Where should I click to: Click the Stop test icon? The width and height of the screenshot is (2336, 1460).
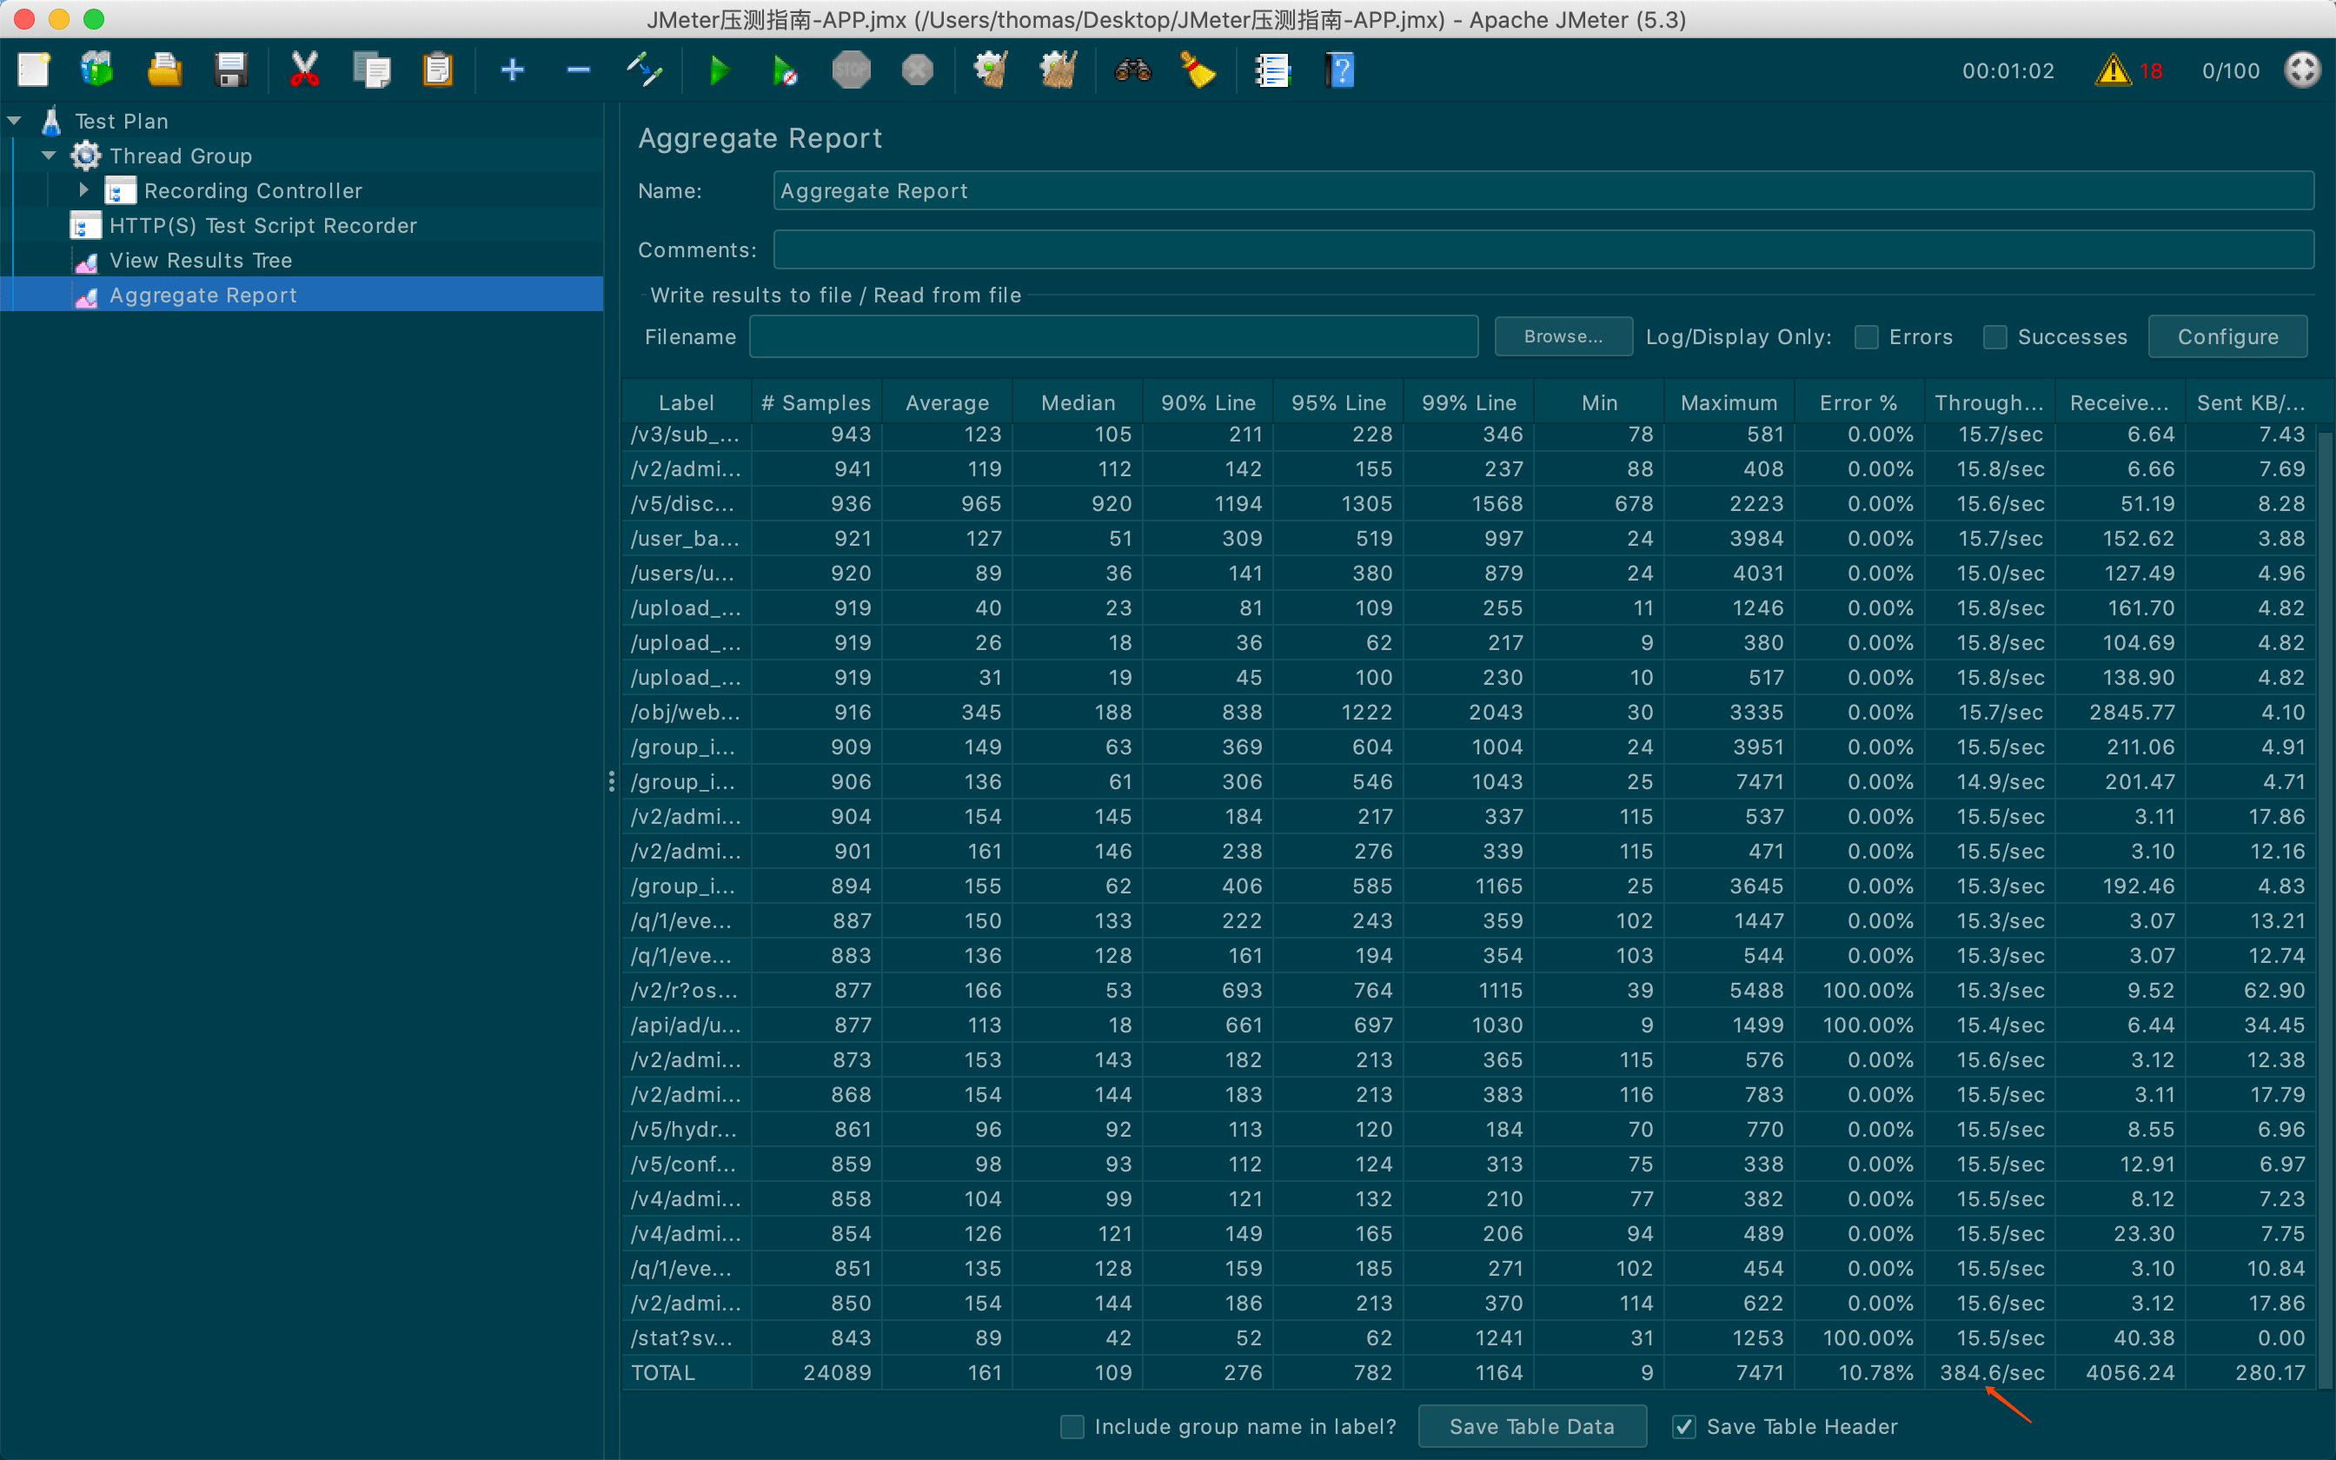(x=852, y=70)
